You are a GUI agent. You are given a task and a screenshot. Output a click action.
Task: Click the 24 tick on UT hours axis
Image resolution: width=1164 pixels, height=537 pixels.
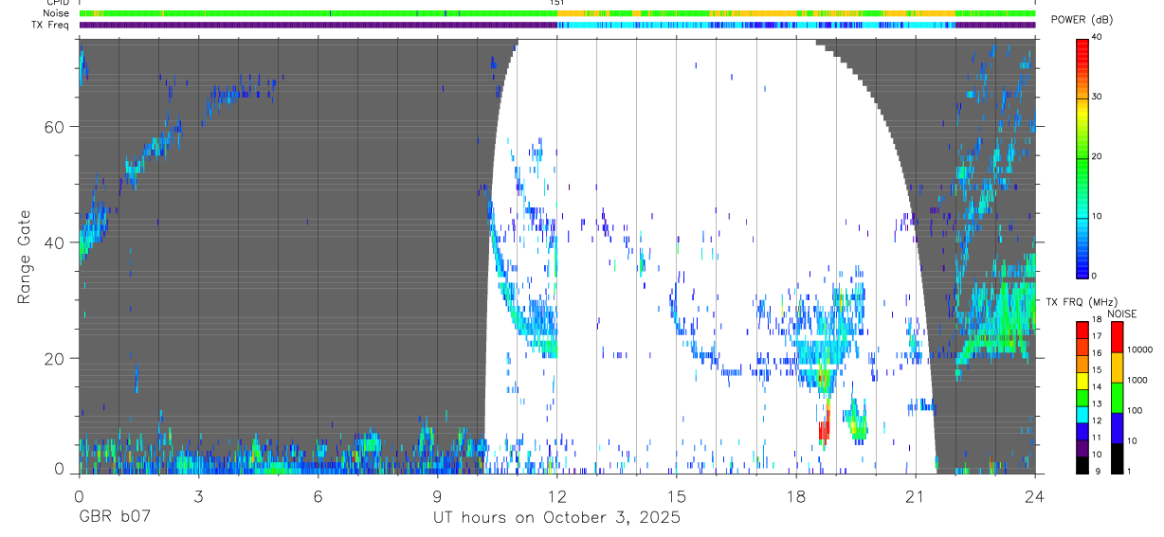1034,495
